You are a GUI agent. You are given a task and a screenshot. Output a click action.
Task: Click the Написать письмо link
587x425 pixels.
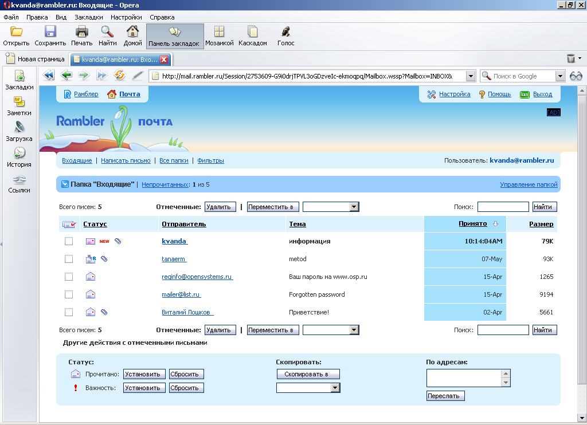(126, 160)
